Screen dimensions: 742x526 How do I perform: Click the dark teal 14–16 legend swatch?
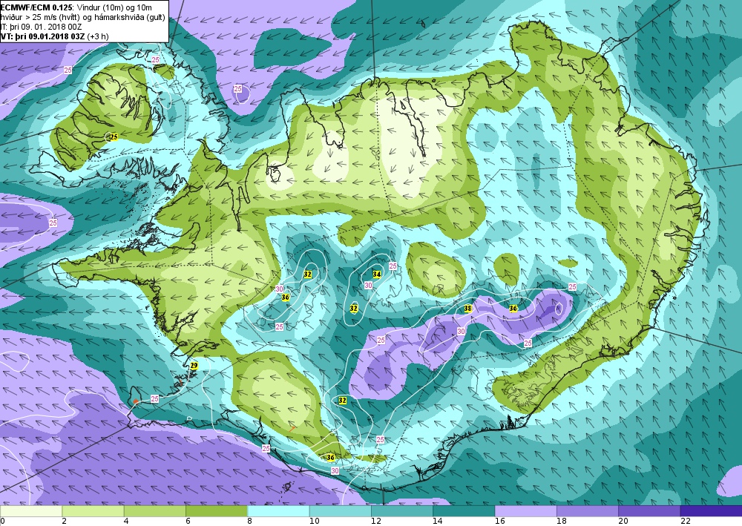point(464,511)
